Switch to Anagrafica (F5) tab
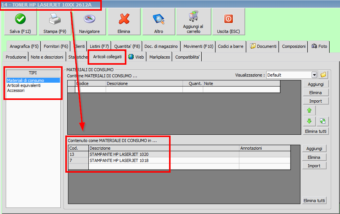The width and height of the screenshot is (340, 214). [24, 46]
